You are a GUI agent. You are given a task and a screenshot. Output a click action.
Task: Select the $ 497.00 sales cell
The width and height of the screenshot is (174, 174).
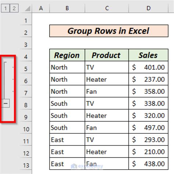pos(148,127)
